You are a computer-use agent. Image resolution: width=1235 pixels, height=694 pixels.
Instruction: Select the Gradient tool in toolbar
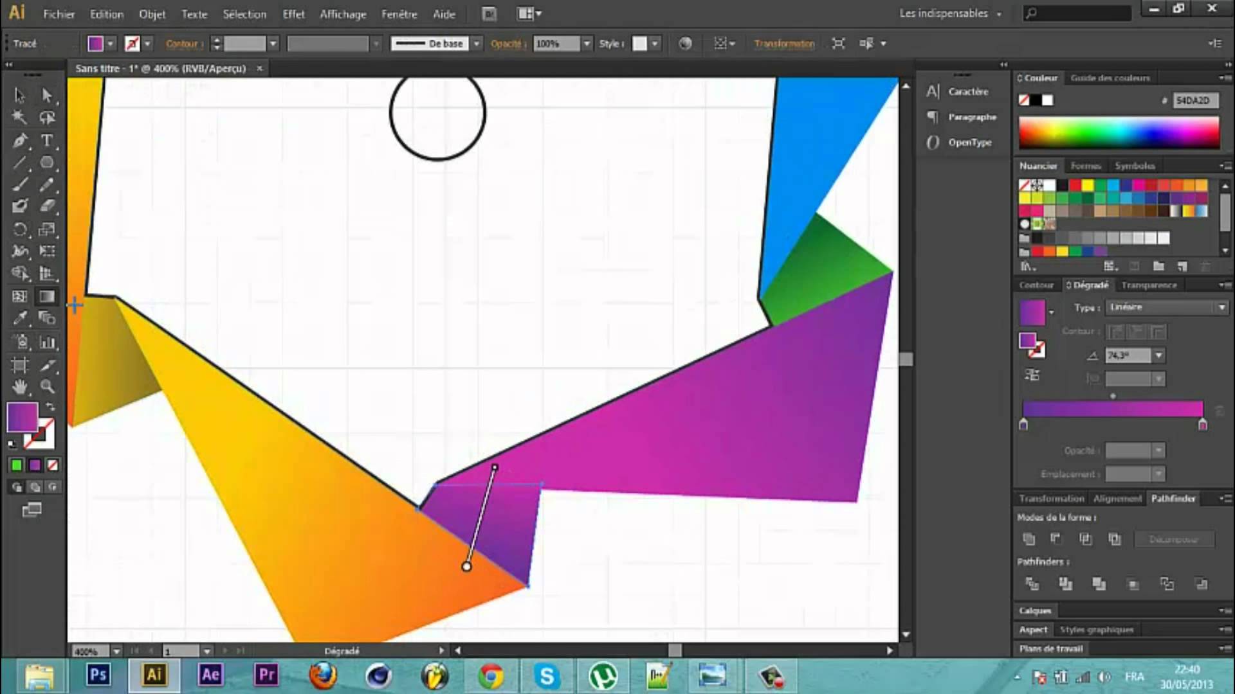tap(47, 295)
